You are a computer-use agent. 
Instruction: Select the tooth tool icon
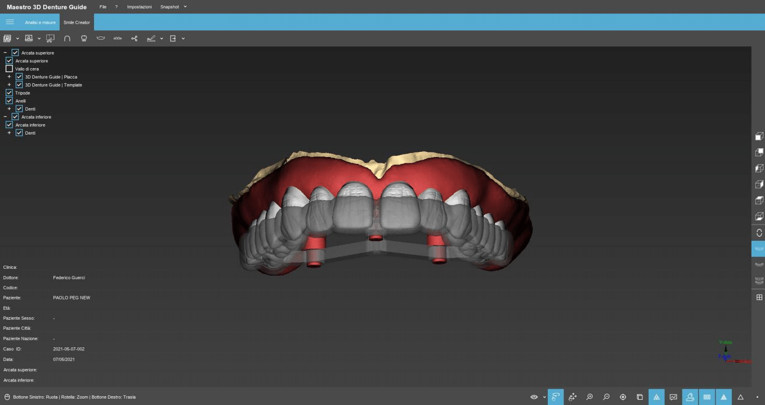[84, 38]
